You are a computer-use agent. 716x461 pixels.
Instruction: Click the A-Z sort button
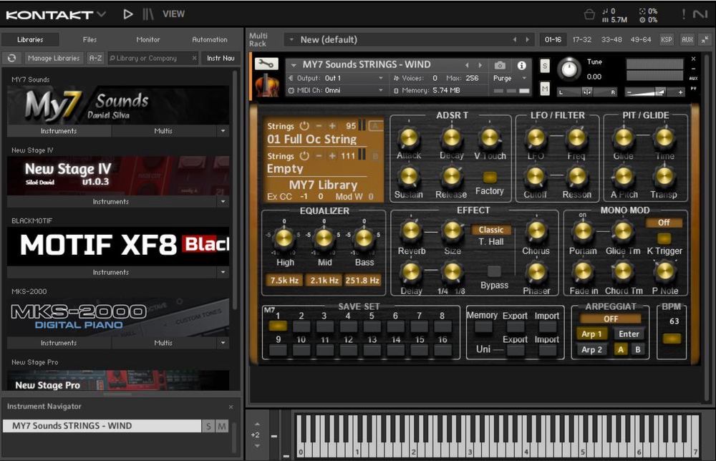coord(95,58)
